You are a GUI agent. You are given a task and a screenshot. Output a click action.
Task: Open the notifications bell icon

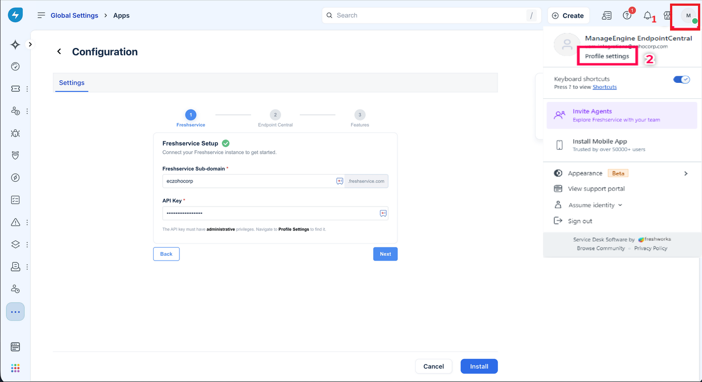(647, 16)
